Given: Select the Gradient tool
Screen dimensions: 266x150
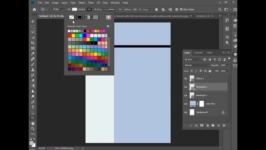Looking at the screenshot, I should 33,86.
